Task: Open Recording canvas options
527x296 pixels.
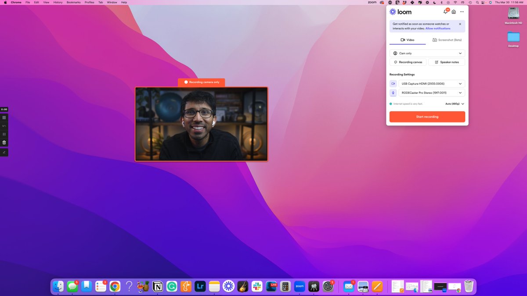Action: coord(408,62)
